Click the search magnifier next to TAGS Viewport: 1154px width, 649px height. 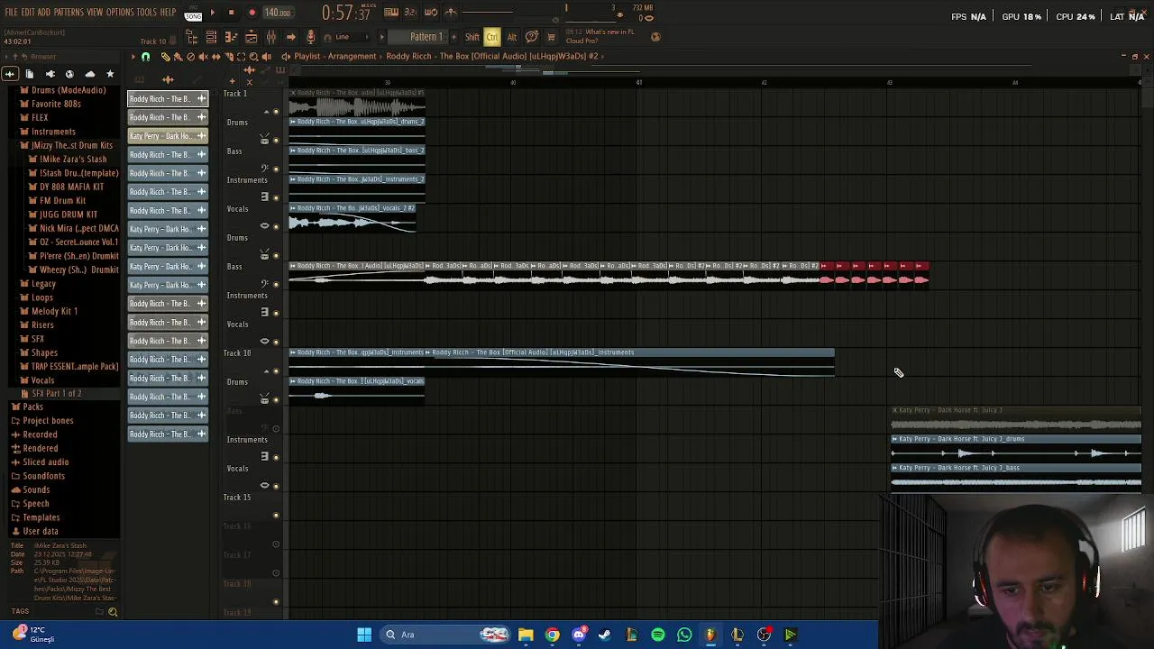(113, 612)
